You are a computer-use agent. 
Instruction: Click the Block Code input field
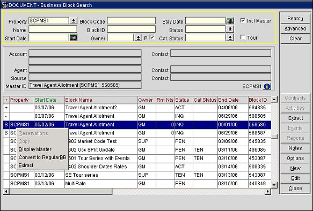click(132, 21)
